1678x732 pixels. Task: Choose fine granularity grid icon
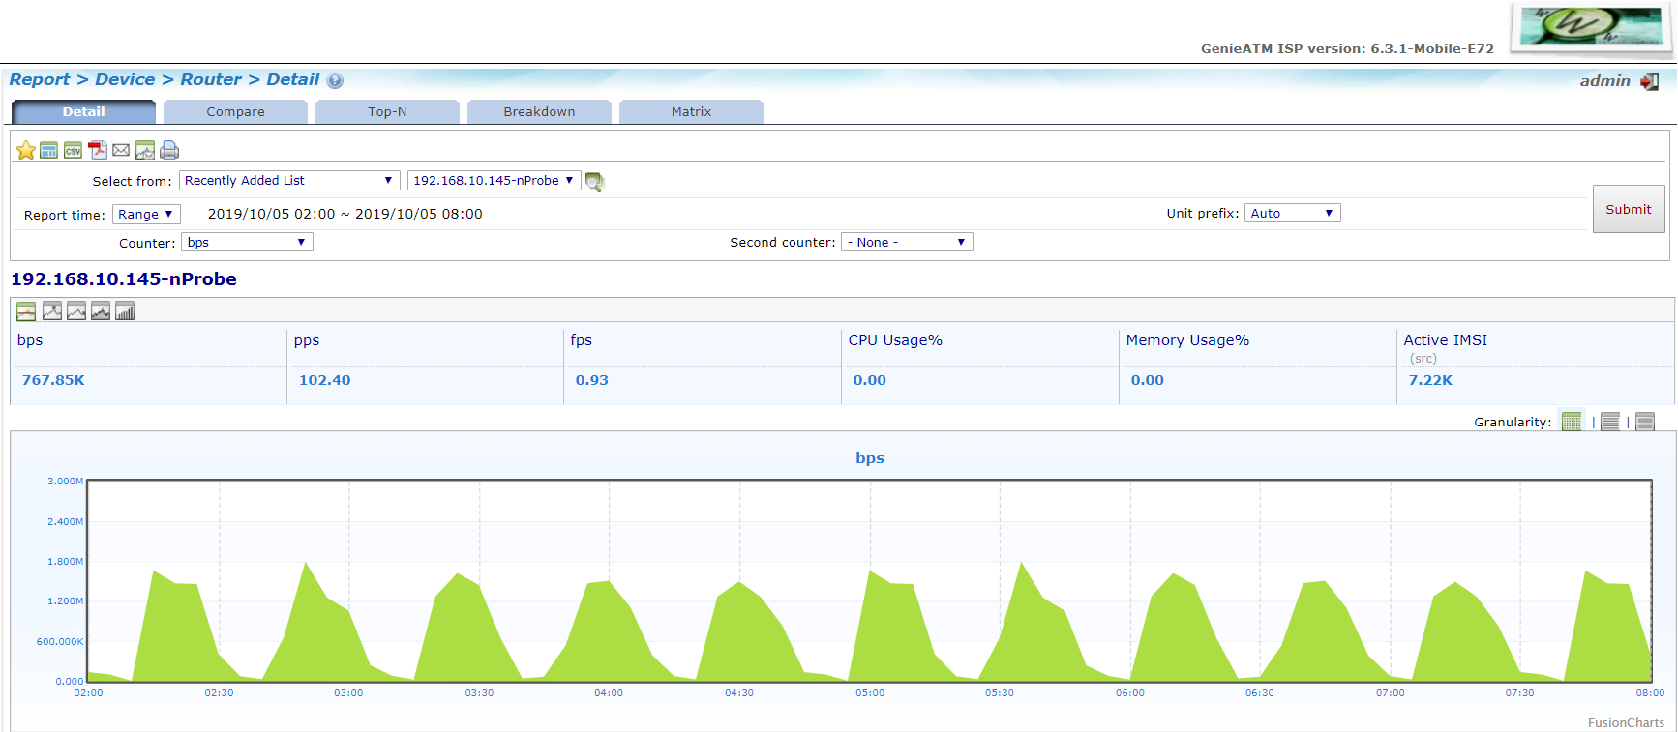pyautogui.click(x=1572, y=422)
